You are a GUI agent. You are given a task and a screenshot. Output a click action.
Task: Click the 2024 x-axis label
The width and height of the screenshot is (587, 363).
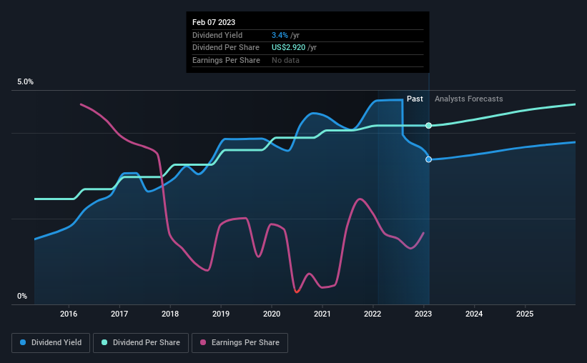click(x=474, y=314)
